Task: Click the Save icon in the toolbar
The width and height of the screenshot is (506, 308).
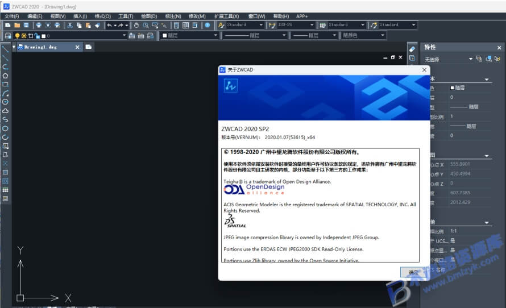Action: pyautogui.click(x=26, y=25)
